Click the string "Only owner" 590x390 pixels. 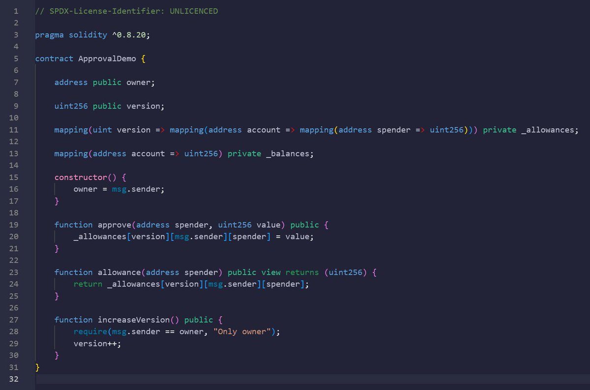pos(242,332)
